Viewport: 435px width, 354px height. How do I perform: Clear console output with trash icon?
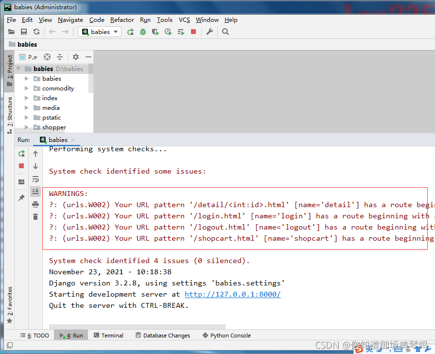35,217
